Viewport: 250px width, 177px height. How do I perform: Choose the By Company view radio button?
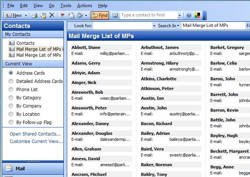[11, 106]
